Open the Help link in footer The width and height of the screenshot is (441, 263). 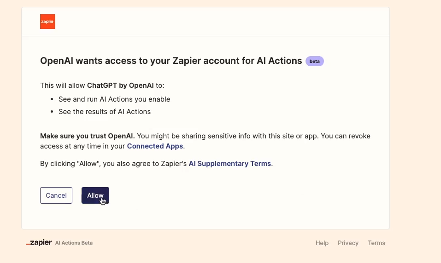point(322,243)
